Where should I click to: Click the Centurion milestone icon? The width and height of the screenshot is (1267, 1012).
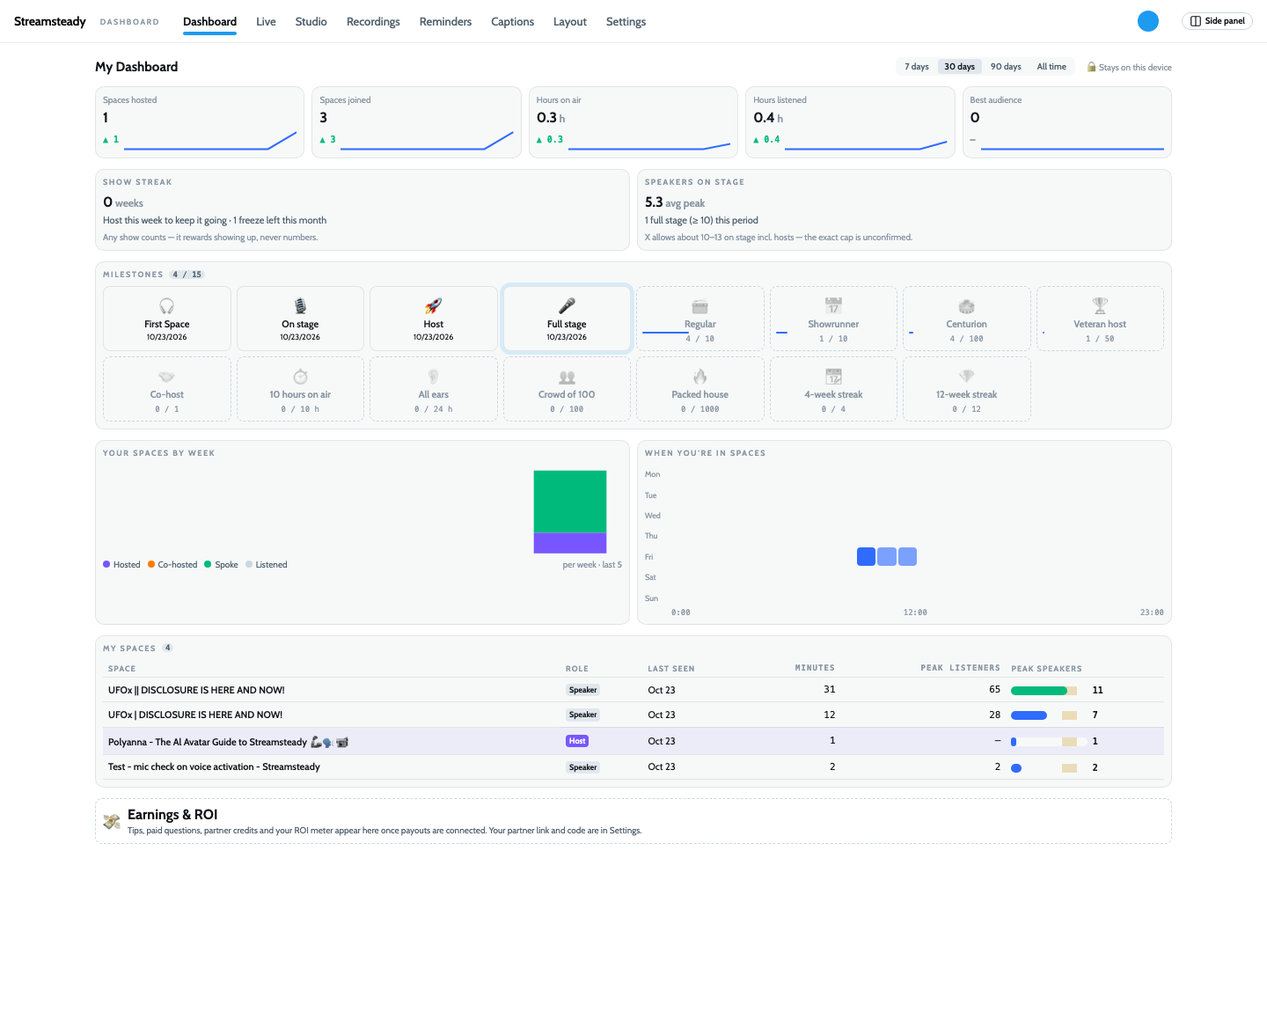[967, 306]
